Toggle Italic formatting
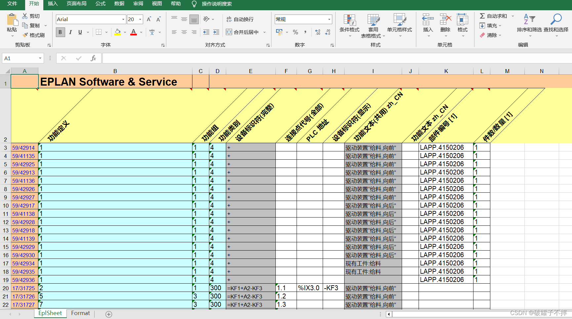The image size is (572, 319). pyautogui.click(x=70, y=32)
